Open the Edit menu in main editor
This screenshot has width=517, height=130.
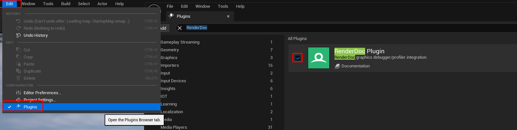pos(10,4)
